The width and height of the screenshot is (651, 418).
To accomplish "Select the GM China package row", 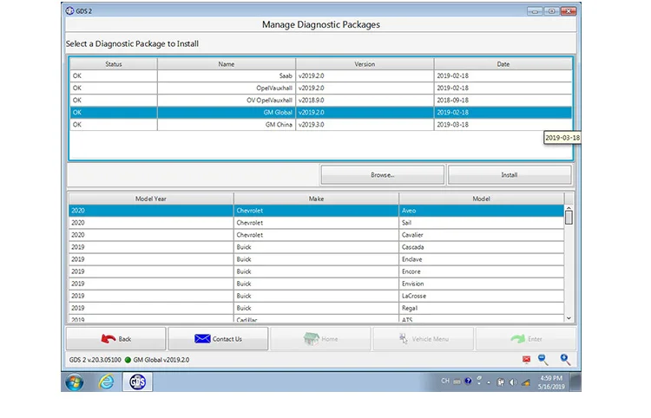I will 320,124.
